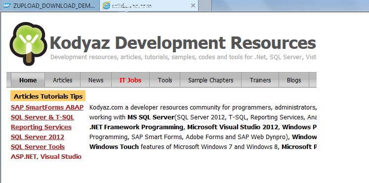
Task: Open the Home menu item
Action: (x=28, y=80)
